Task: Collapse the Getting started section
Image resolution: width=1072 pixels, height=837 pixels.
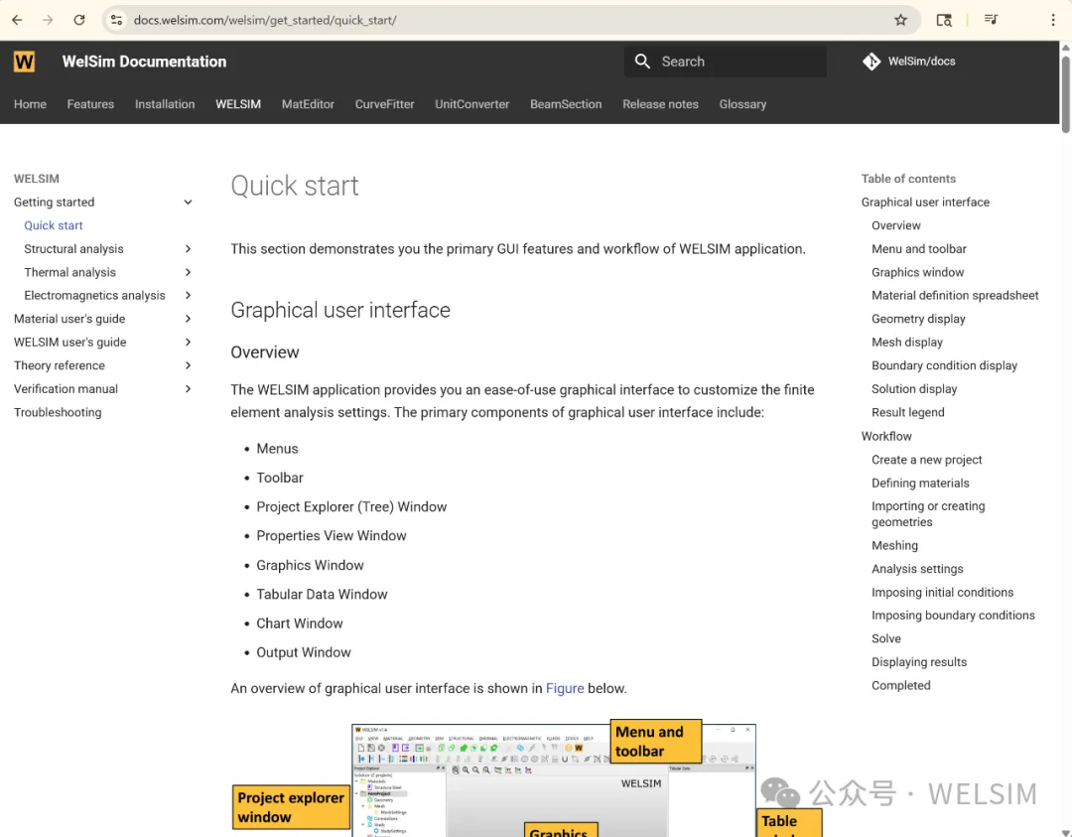Action: tap(188, 203)
